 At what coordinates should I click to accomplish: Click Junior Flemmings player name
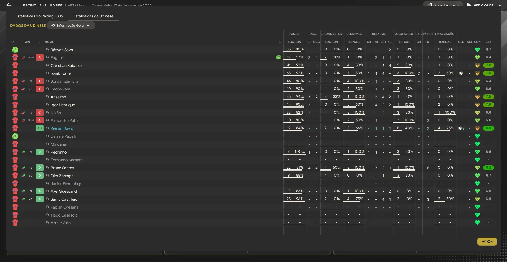66,184
